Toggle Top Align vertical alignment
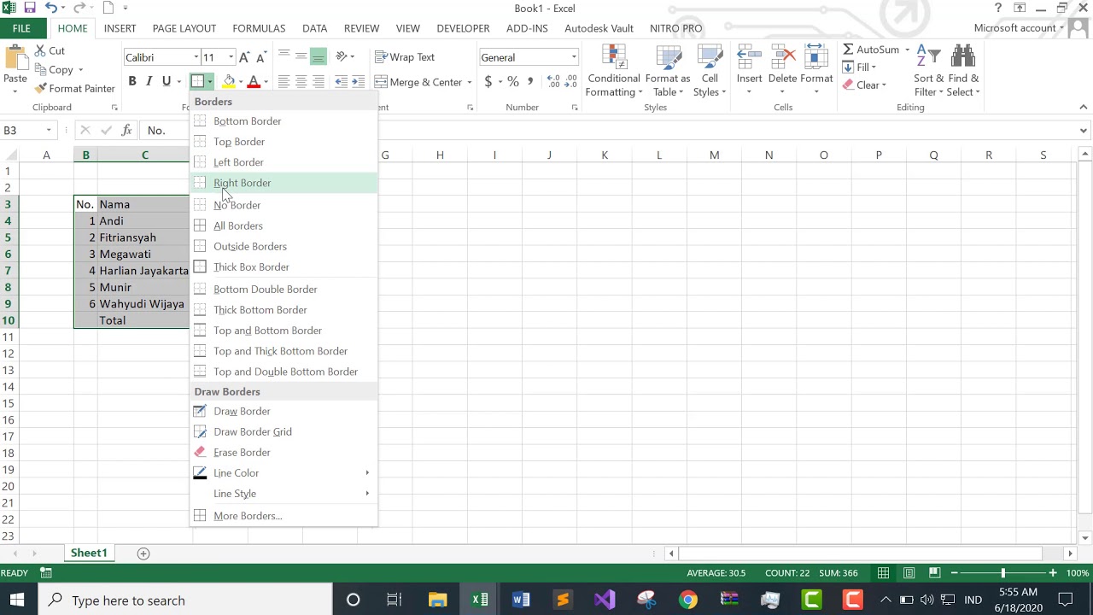The height and width of the screenshot is (615, 1093). 283,57
